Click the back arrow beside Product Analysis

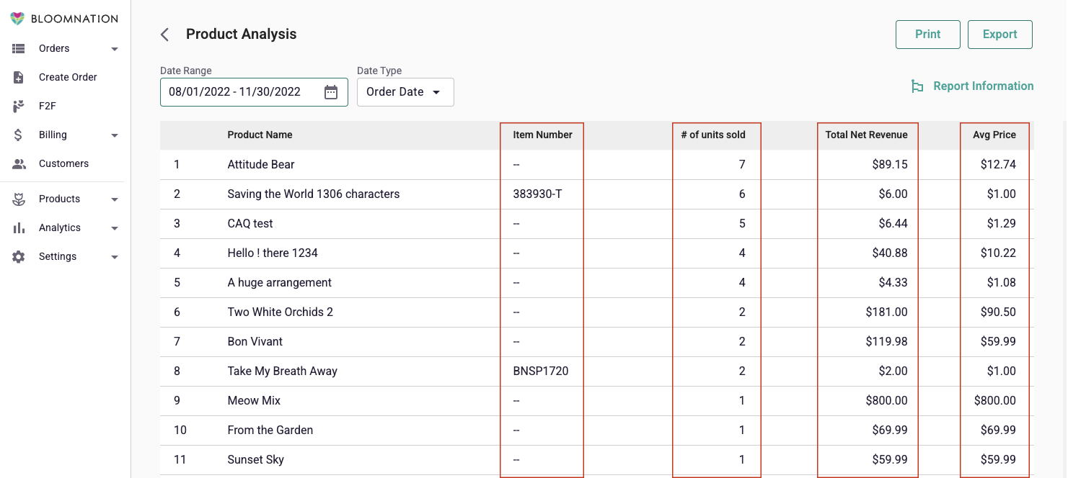(164, 34)
